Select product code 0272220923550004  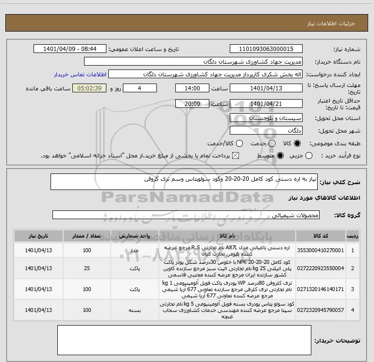(321, 268)
